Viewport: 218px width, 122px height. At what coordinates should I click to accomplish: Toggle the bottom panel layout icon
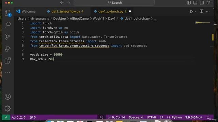pyautogui.click(x=195, y=3)
